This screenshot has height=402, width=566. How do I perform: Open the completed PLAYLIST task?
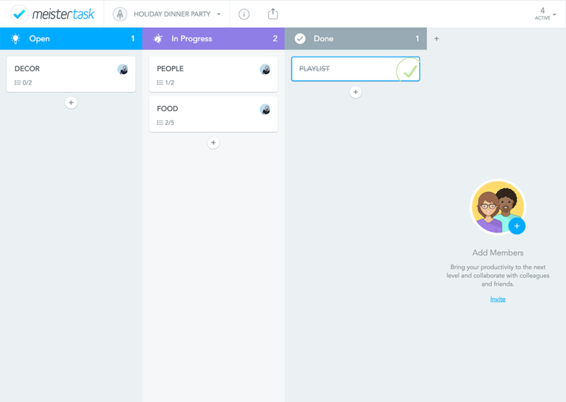pos(356,69)
